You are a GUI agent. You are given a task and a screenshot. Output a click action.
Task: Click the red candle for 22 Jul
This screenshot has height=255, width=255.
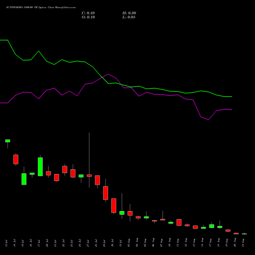click(65, 169)
